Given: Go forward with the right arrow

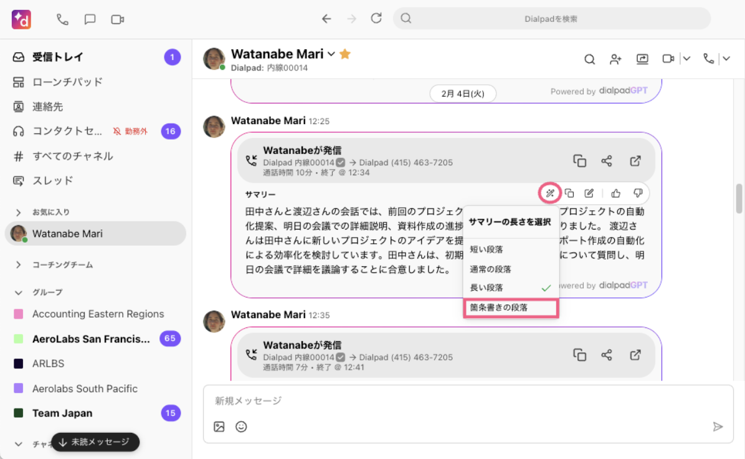Looking at the screenshot, I should (351, 19).
